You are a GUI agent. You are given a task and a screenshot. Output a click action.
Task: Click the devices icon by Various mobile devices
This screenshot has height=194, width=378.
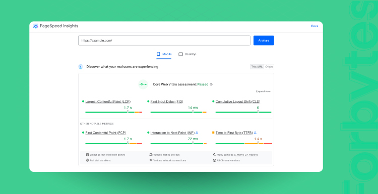click(151, 155)
